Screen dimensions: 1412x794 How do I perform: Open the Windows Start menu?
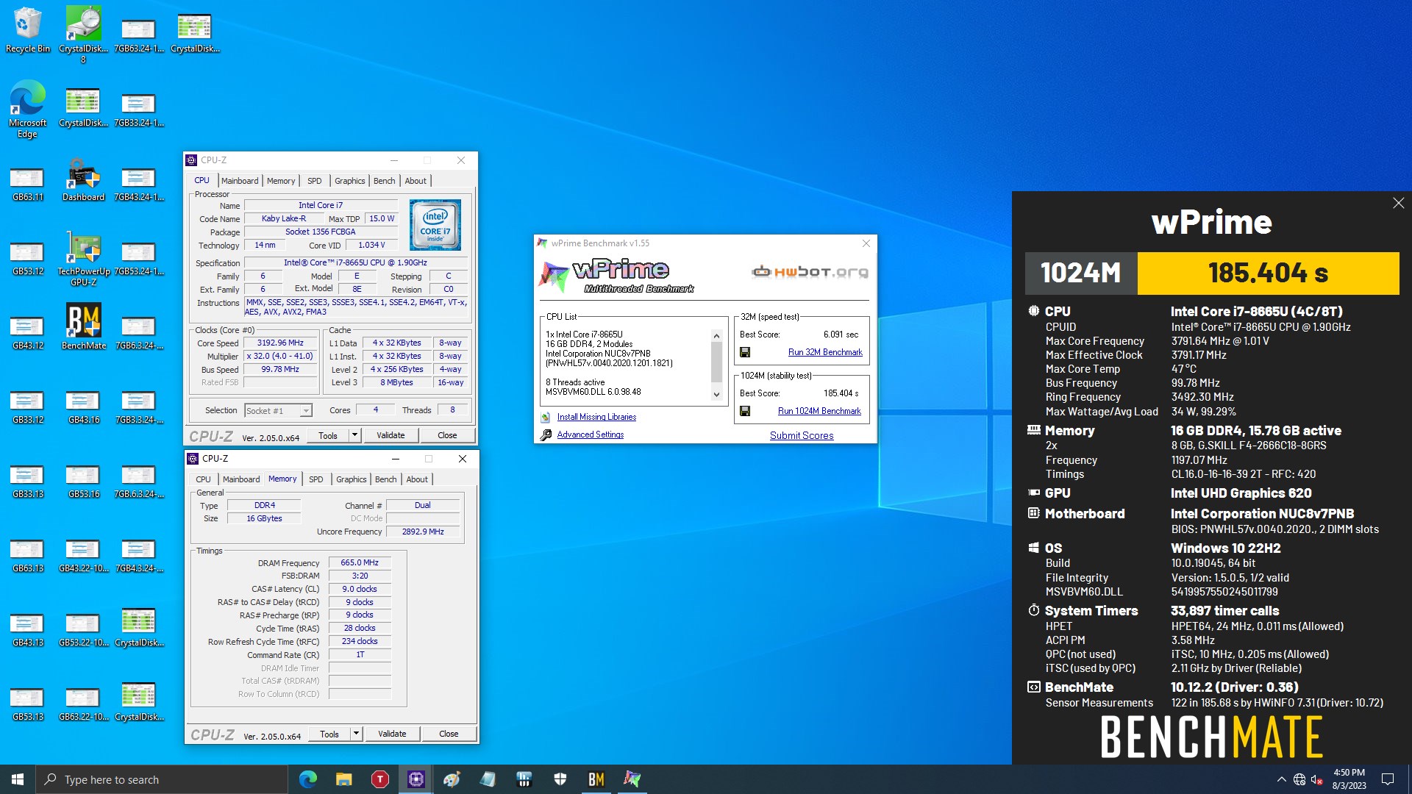click(18, 779)
